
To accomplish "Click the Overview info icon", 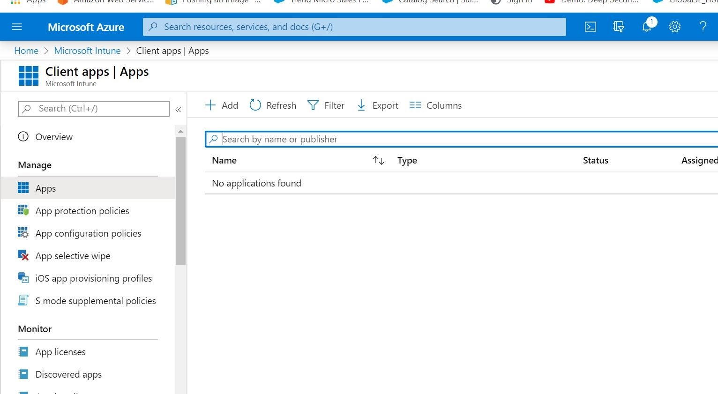I will point(23,137).
